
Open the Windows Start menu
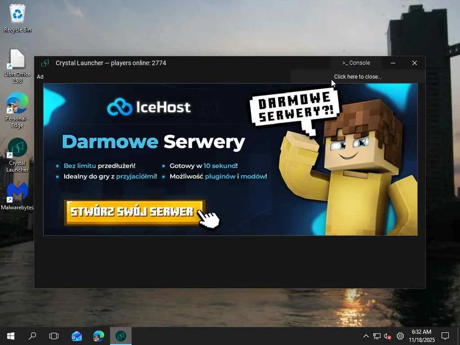point(11,336)
